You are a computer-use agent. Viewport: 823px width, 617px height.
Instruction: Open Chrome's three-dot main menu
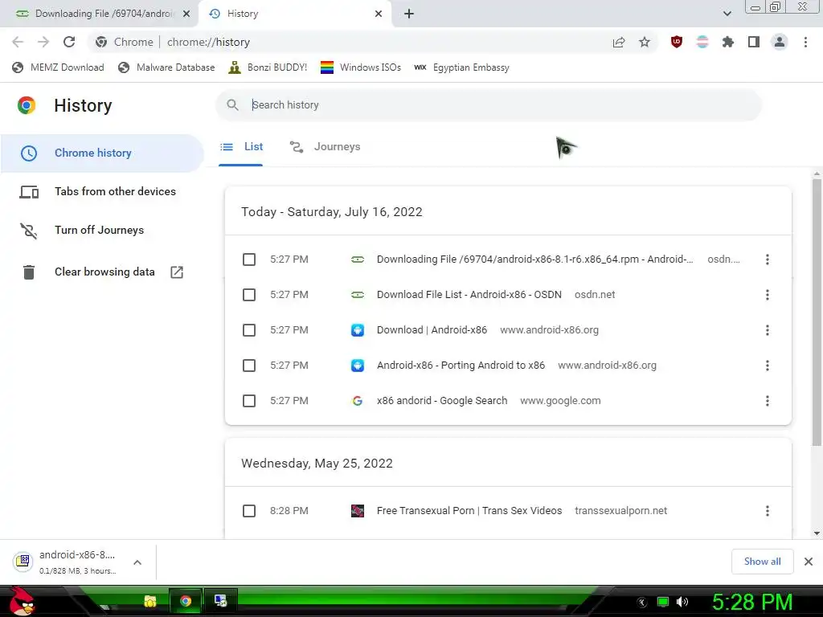point(805,42)
